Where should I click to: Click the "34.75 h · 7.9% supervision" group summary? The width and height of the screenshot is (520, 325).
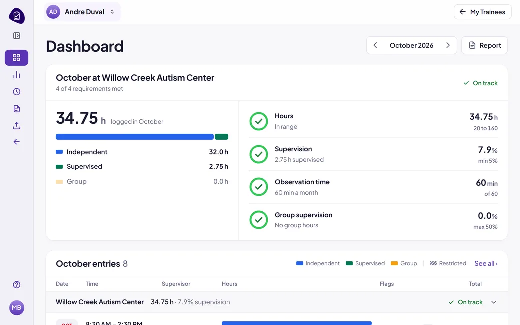click(190, 302)
